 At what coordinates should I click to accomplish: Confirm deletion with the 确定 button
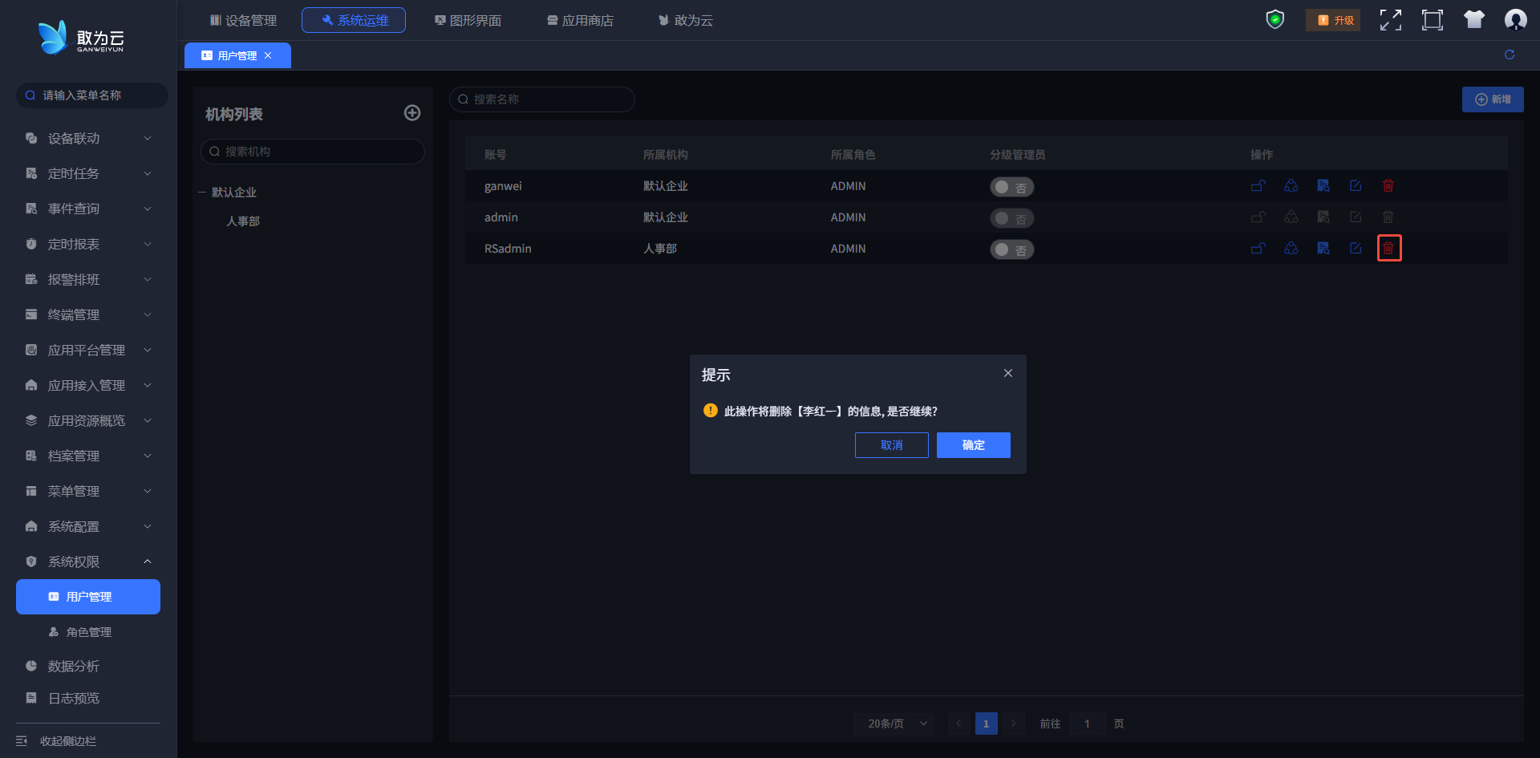[973, 445]
